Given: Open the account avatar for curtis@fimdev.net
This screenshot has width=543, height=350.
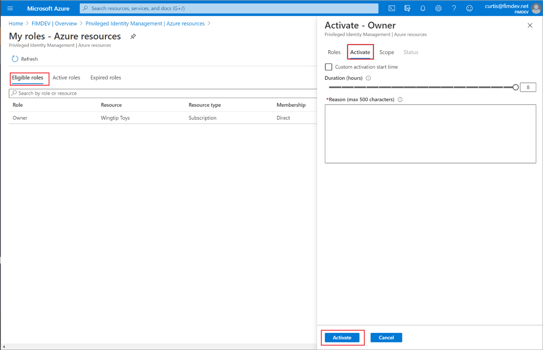Looking at the screenshot, I should (536, 8).
